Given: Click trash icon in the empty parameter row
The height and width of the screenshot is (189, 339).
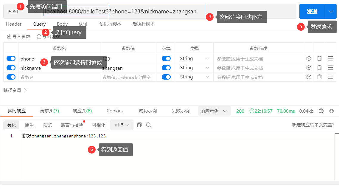Looking at the screenshot, I should pos(319,77).
